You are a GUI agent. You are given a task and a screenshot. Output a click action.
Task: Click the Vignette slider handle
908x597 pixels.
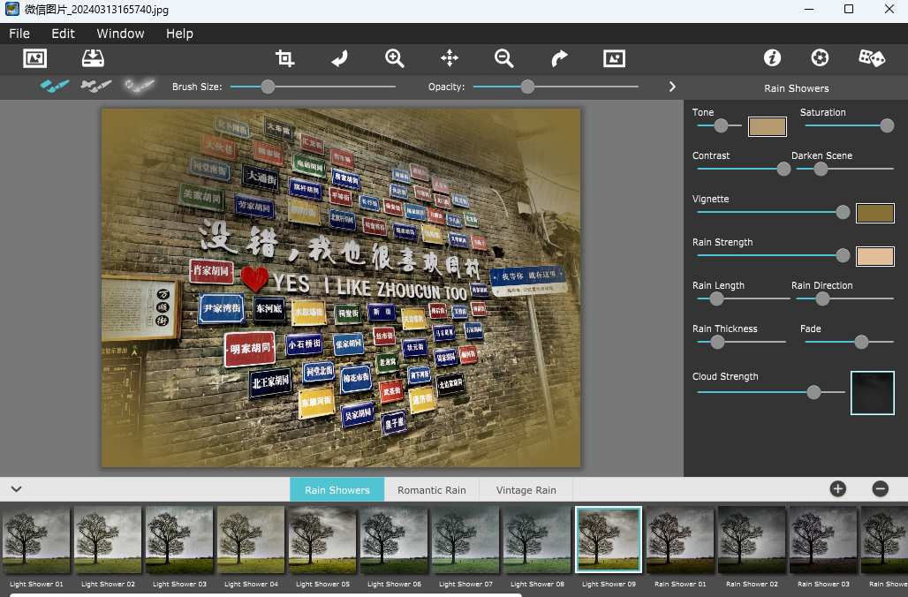(x=843, y=213)
